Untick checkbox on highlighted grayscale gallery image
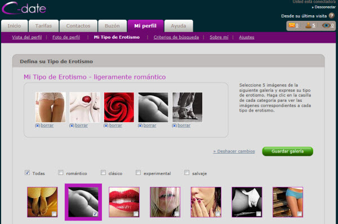Screen dimensions: 338x224 tap(95, 214)
